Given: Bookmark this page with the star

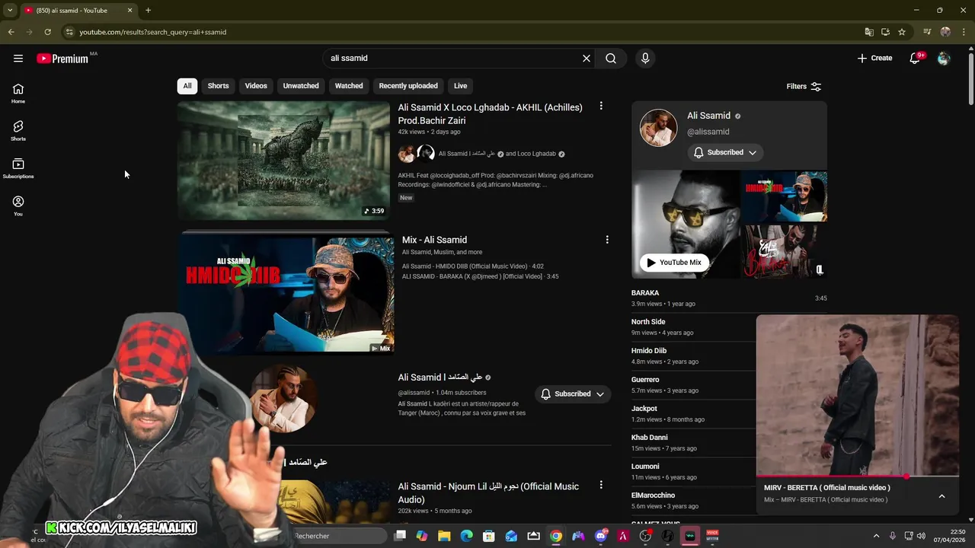Looking at the screenshot, I should click(x=902, y=32).
